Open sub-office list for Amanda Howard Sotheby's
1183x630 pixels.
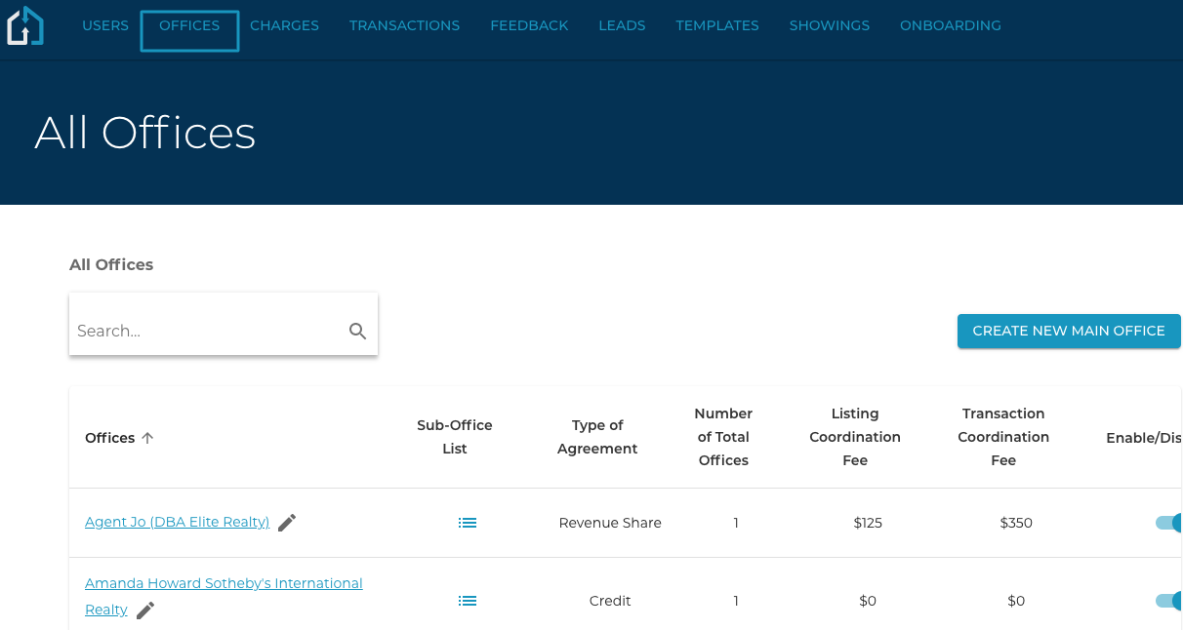tap(468, 601)
